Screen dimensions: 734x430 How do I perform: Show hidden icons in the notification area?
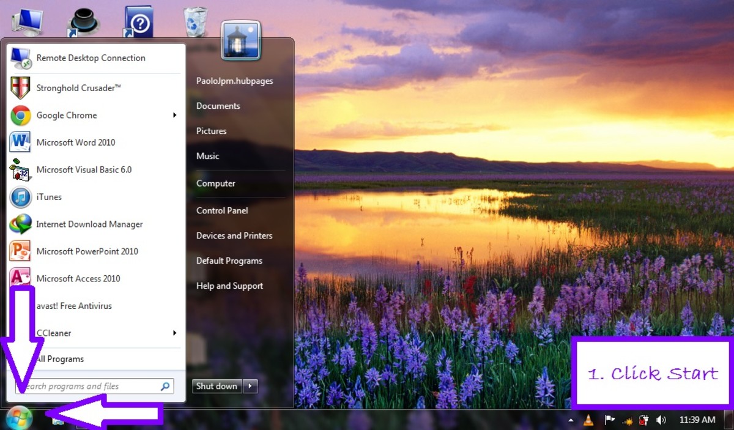tap(571, 420)
